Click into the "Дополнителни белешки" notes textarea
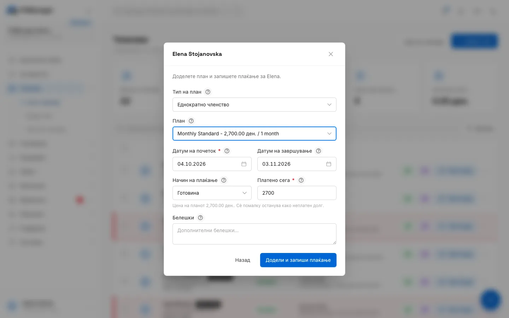 (x=255, y=234)
